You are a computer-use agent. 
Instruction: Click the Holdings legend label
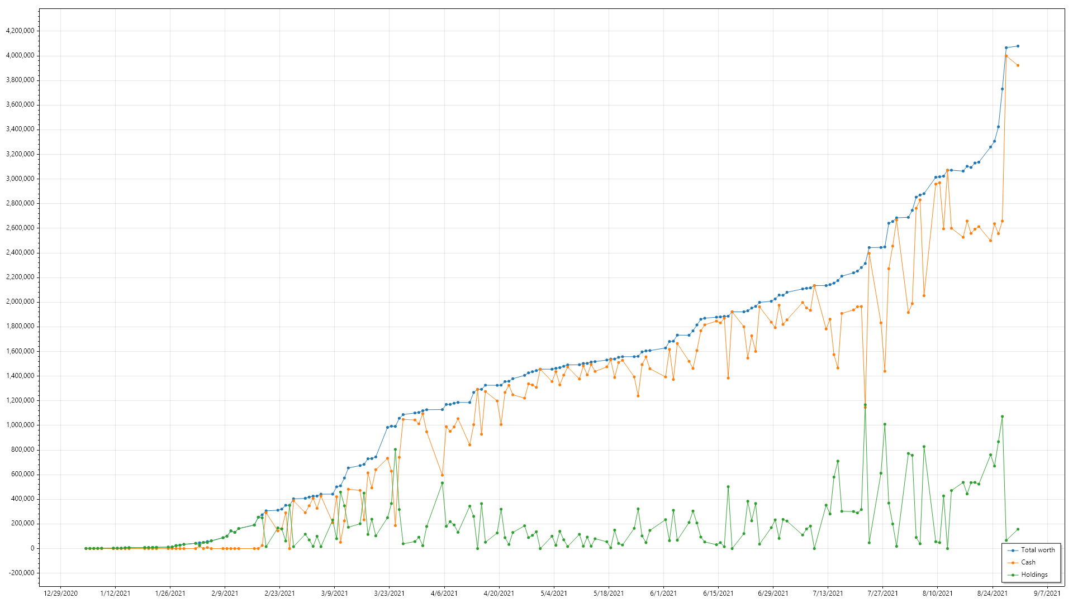tap(1034, 575)
